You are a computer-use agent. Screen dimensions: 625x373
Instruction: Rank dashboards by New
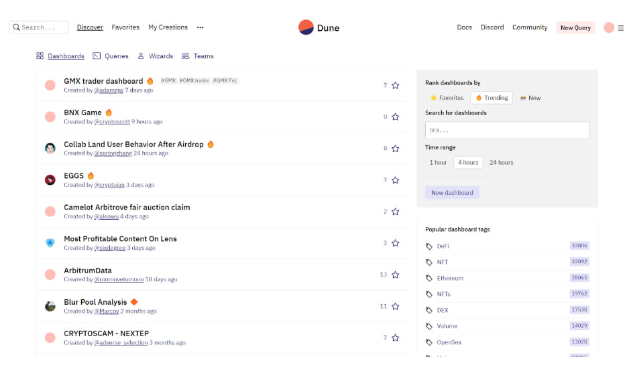530,98
